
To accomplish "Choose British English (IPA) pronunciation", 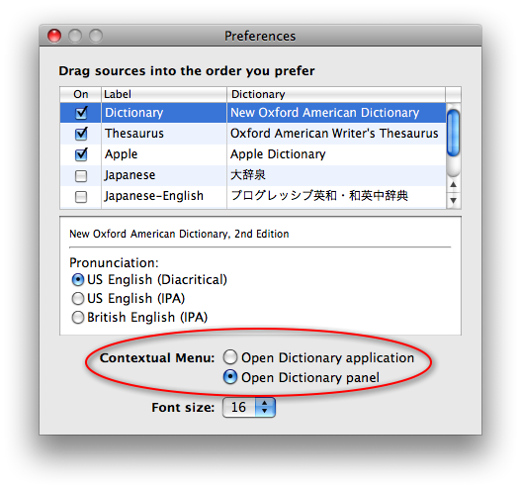I will click(78, 317).
